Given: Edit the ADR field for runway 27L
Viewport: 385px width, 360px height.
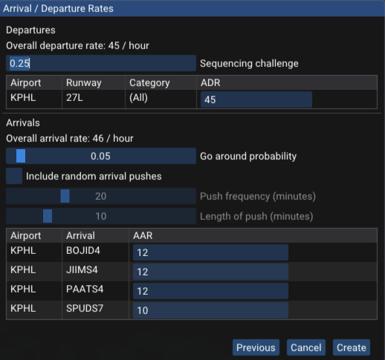Looking at the screenshot, I should pos(256,99).
